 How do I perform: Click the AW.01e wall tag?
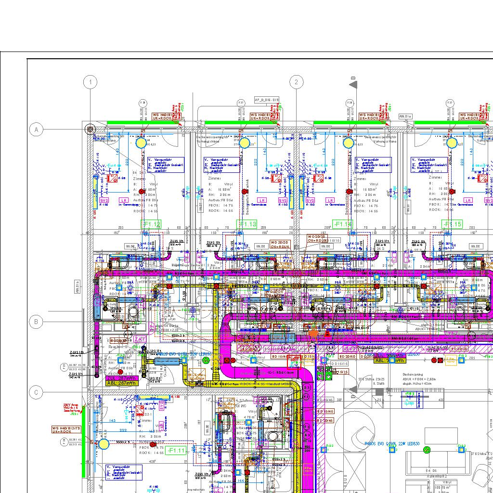pos(405,117)
